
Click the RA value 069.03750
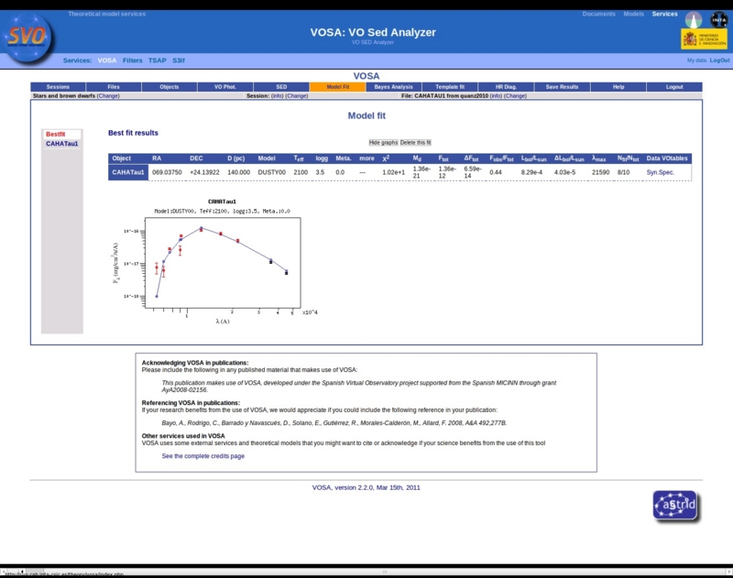167,172
